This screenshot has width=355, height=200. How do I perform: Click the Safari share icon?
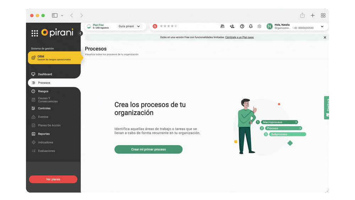[302, 15]
